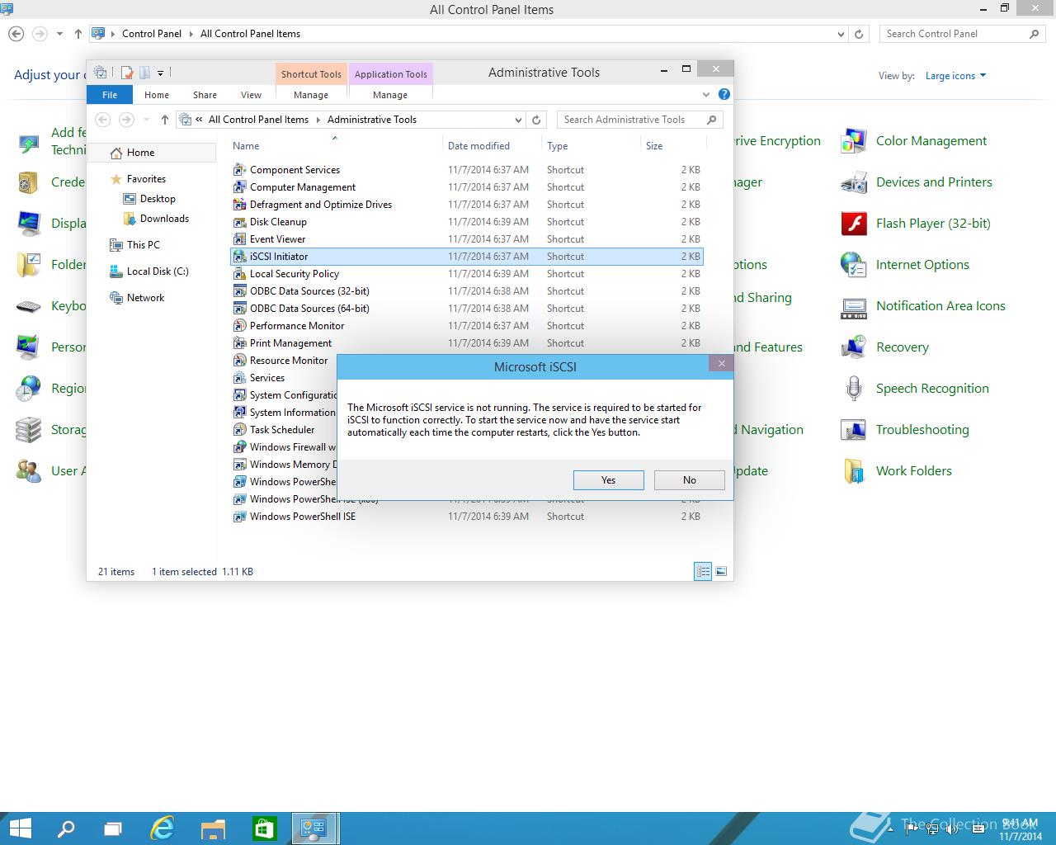
Task: Open the Share ribbon tab
Action: (x=205, y=95)
